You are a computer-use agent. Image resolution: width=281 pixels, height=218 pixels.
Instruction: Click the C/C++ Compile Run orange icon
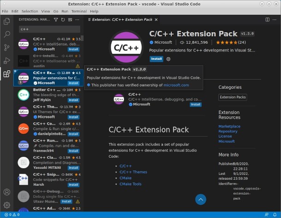(23, 128)
